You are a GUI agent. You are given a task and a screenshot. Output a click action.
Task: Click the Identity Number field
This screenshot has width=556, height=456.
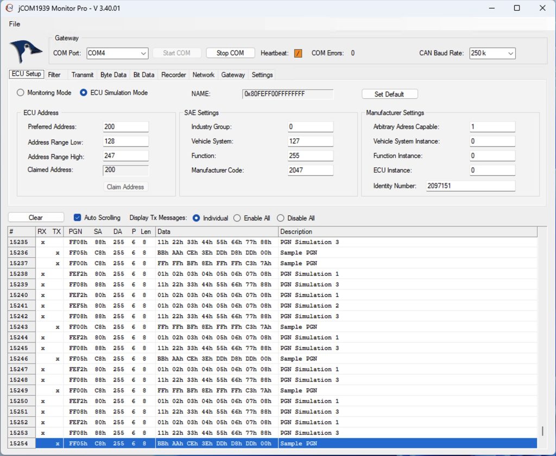[470, 185]
